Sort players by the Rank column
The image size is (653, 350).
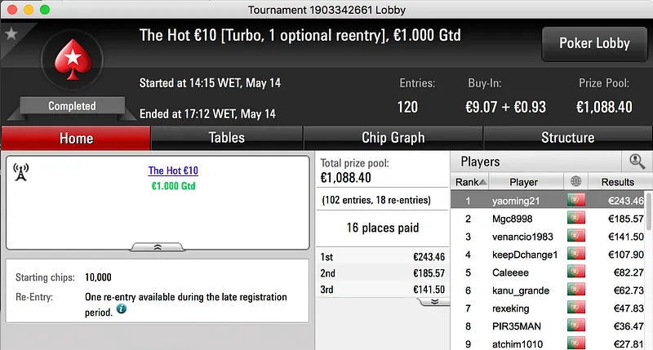[471, 182]
